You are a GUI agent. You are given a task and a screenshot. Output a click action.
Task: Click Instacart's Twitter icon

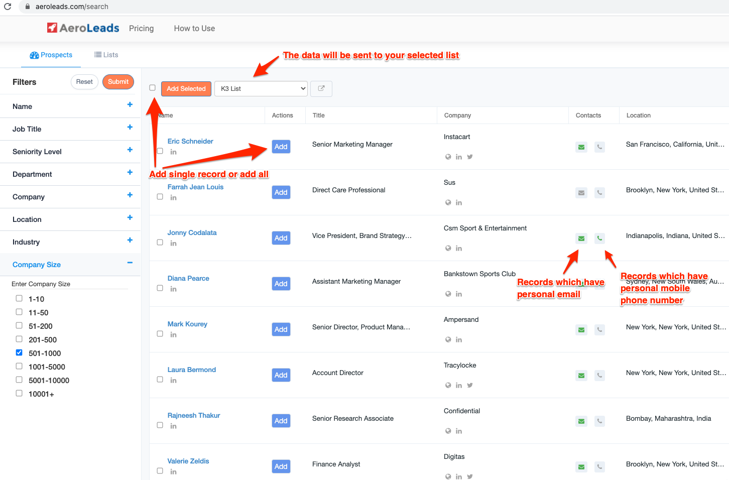click(x=470, y=157)
